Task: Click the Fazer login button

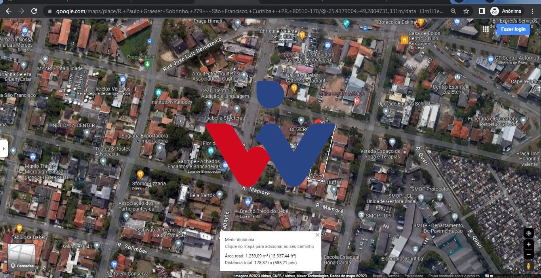Action: 513,29
